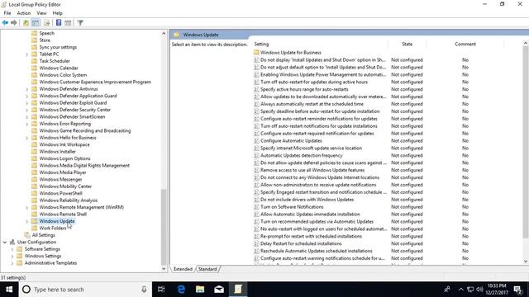Select 'Do not include drivers with Windows Updates'
Screen dimensions: 529x297
(307, 200)
